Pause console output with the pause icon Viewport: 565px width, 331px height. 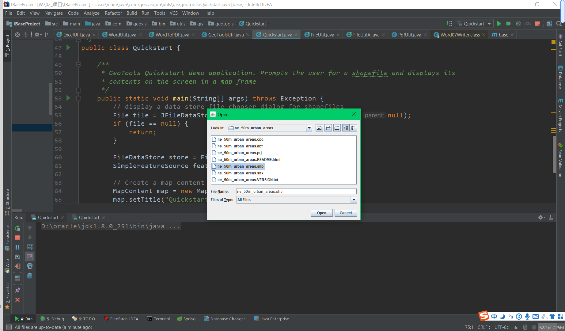17,247
